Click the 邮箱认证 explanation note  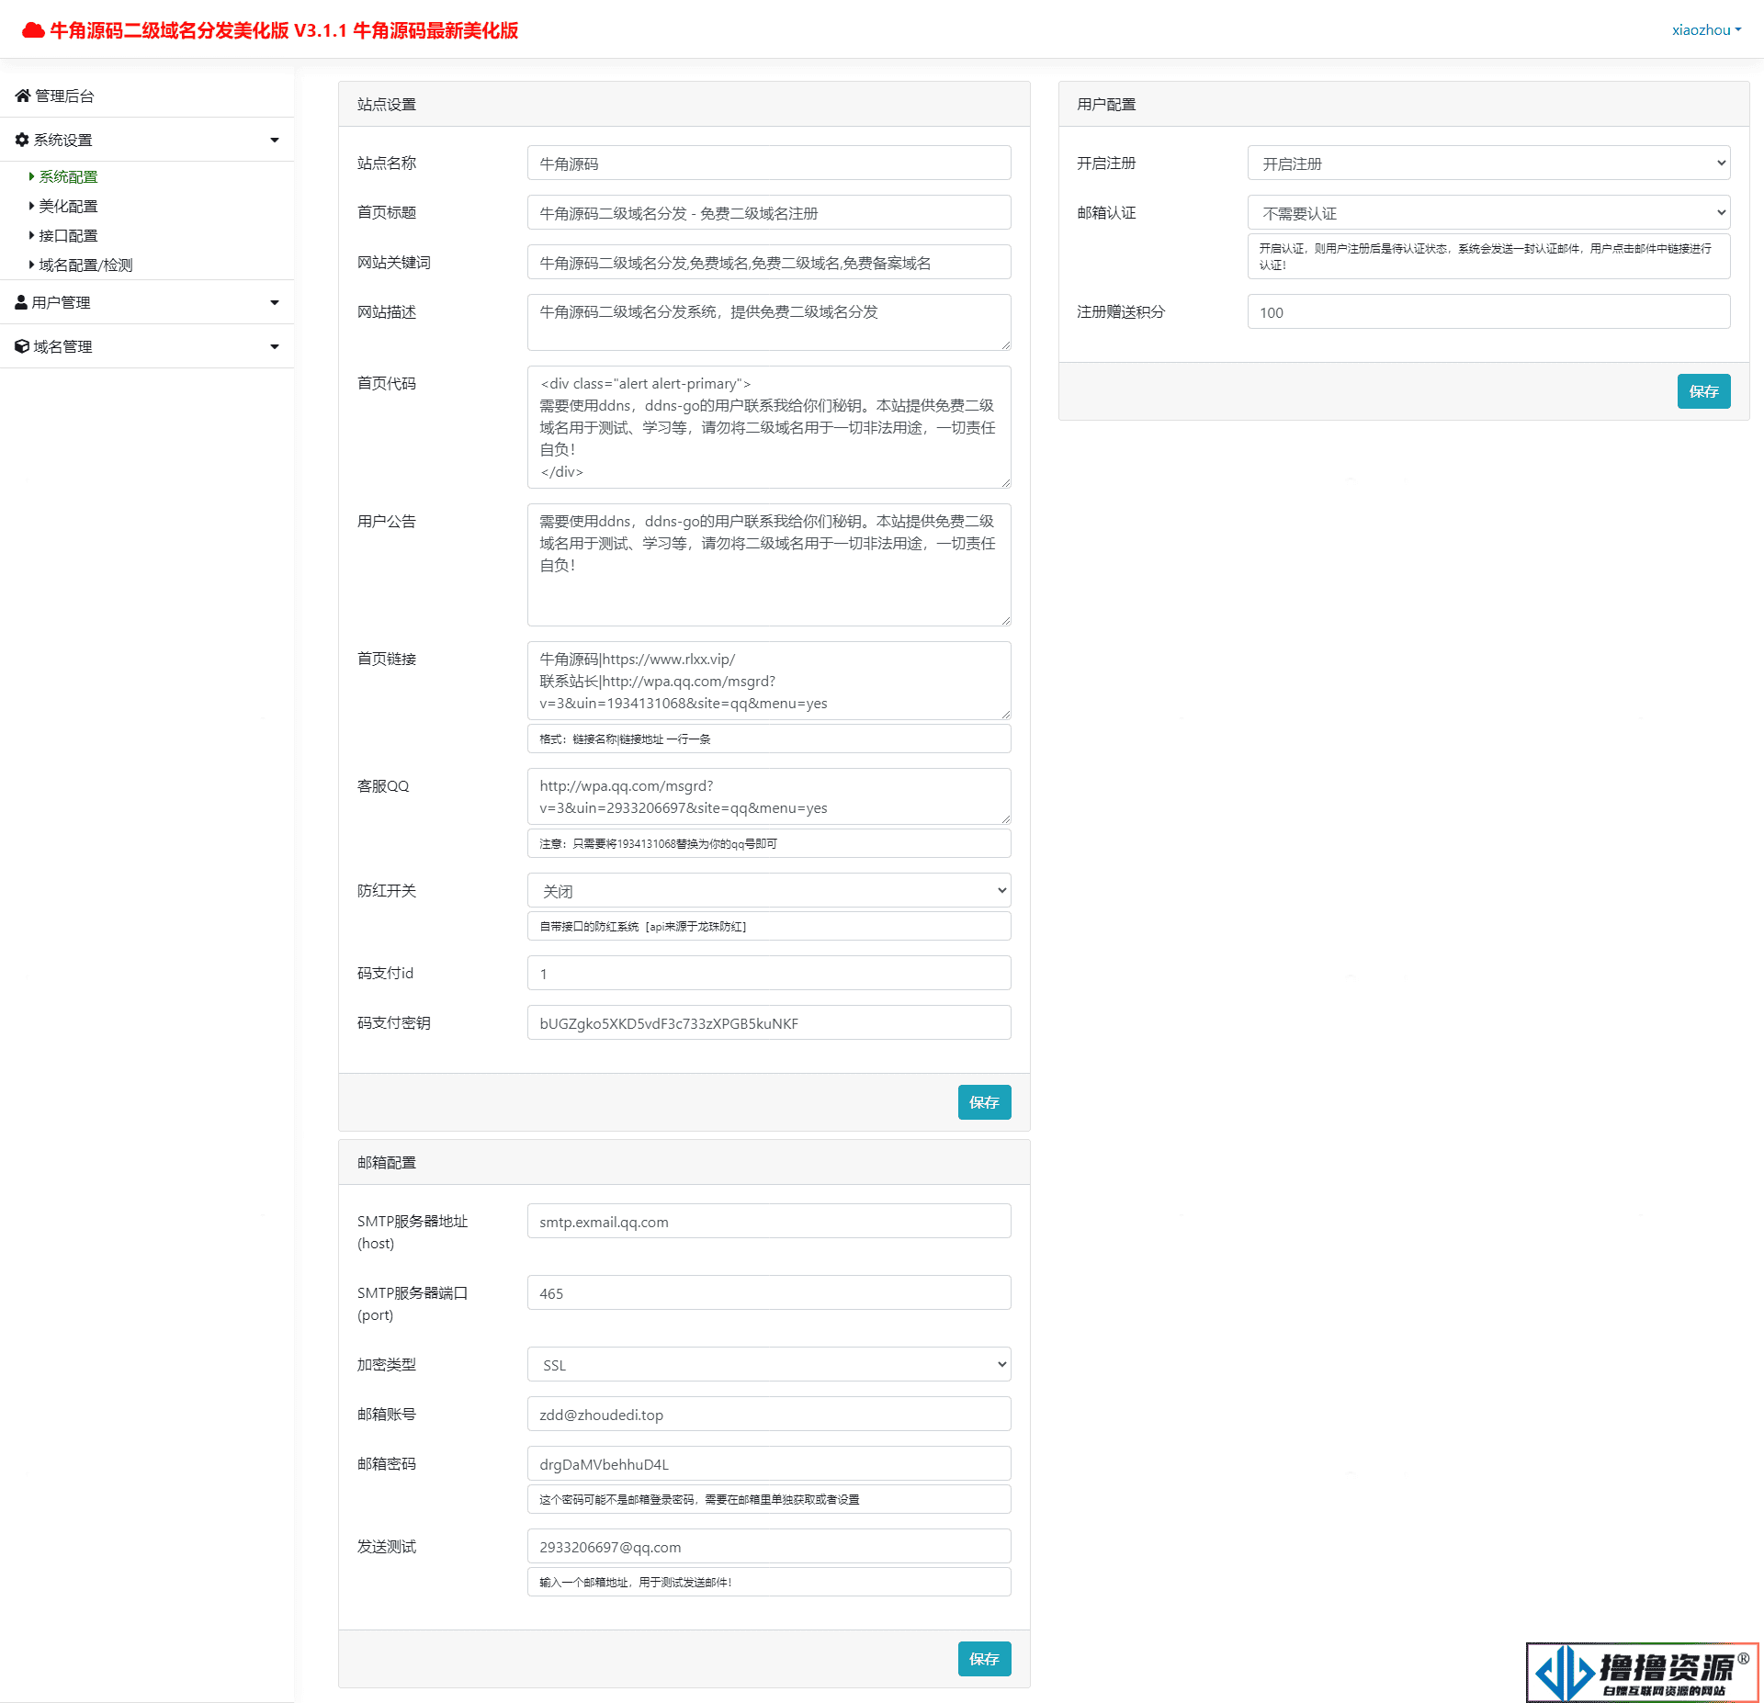tap(1488, 256)
